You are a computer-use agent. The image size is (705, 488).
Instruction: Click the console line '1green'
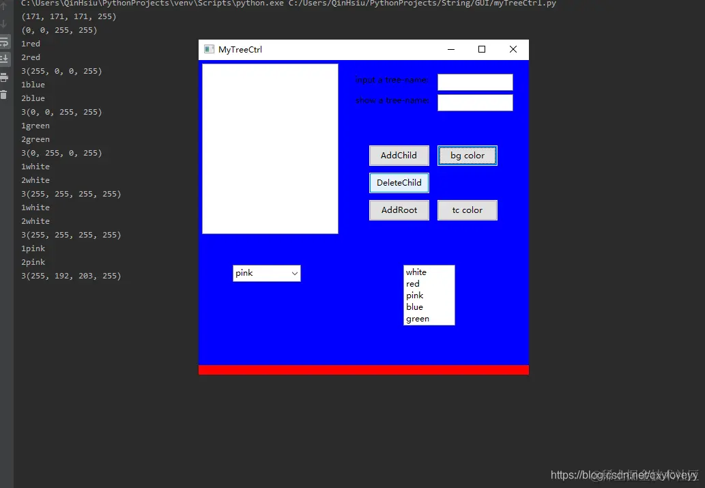[x=35, y=126]
